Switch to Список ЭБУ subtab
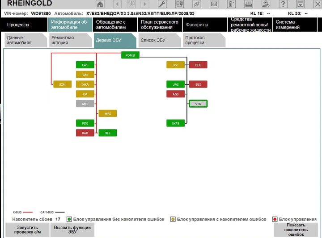Image resolution: width=322 pixels, height=238 pixels. (160, 40)
